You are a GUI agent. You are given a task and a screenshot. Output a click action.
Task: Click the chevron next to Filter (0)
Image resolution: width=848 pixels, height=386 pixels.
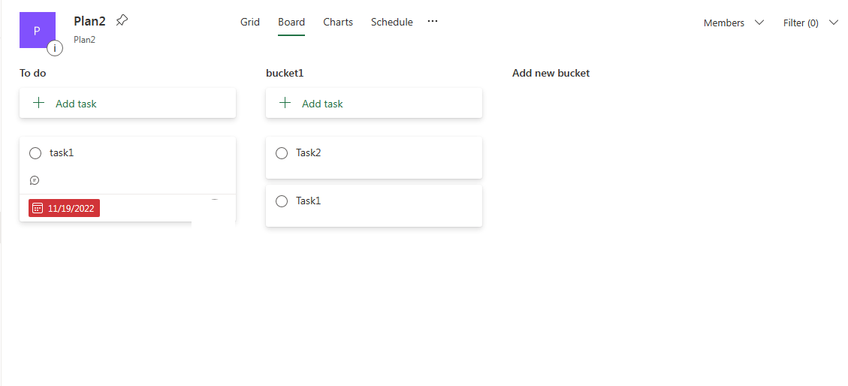(x=833, y=23)
